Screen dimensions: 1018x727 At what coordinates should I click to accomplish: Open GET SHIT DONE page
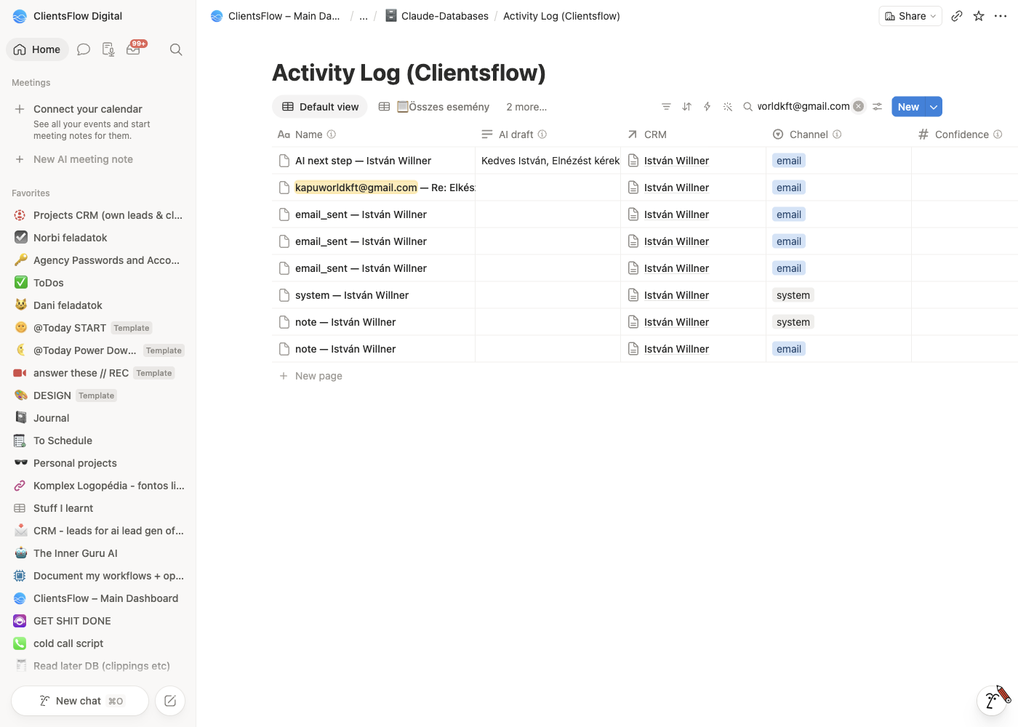[98, 621]
